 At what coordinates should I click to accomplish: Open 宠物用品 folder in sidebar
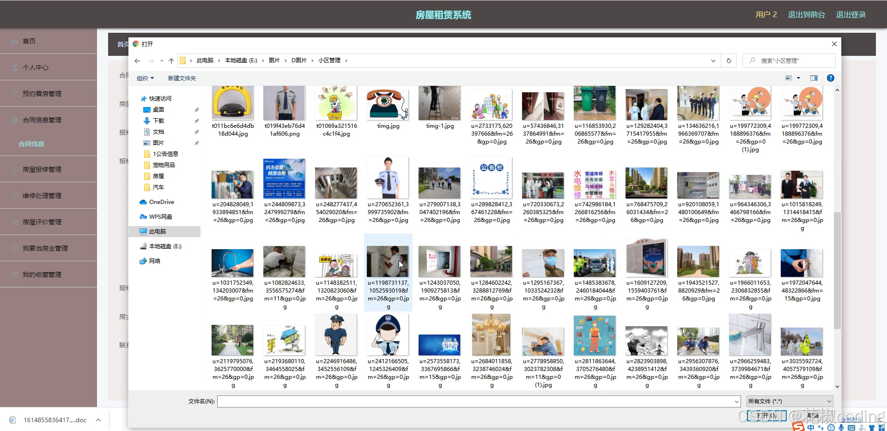point(164,165)
